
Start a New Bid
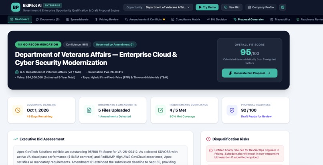pos(232,7)
